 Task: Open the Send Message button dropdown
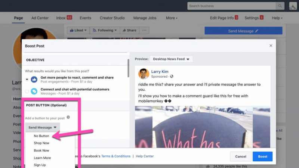(x=42, y=127)
